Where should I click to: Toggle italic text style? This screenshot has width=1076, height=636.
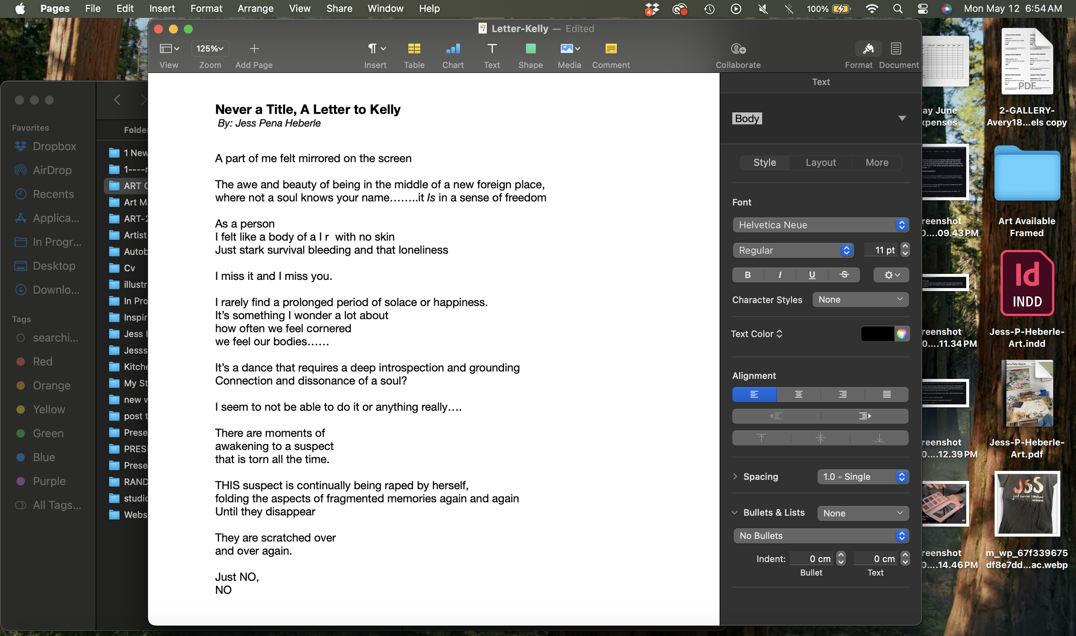coord(779,275)
